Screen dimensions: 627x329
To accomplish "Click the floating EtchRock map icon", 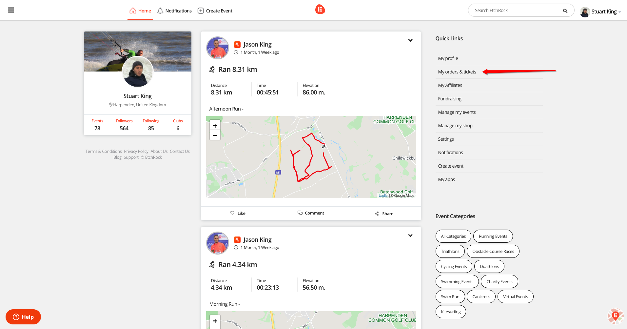I will [615, 316].
